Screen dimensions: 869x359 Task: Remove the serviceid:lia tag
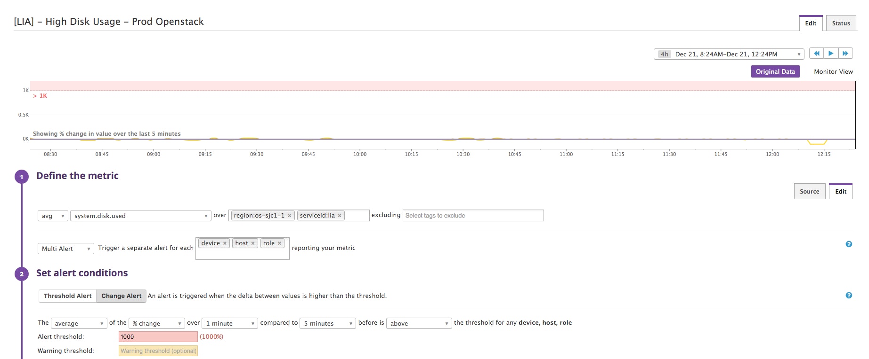point(340,216)
